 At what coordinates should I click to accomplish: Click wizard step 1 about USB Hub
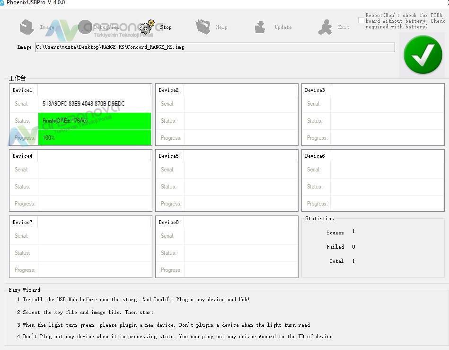point(133,299)
